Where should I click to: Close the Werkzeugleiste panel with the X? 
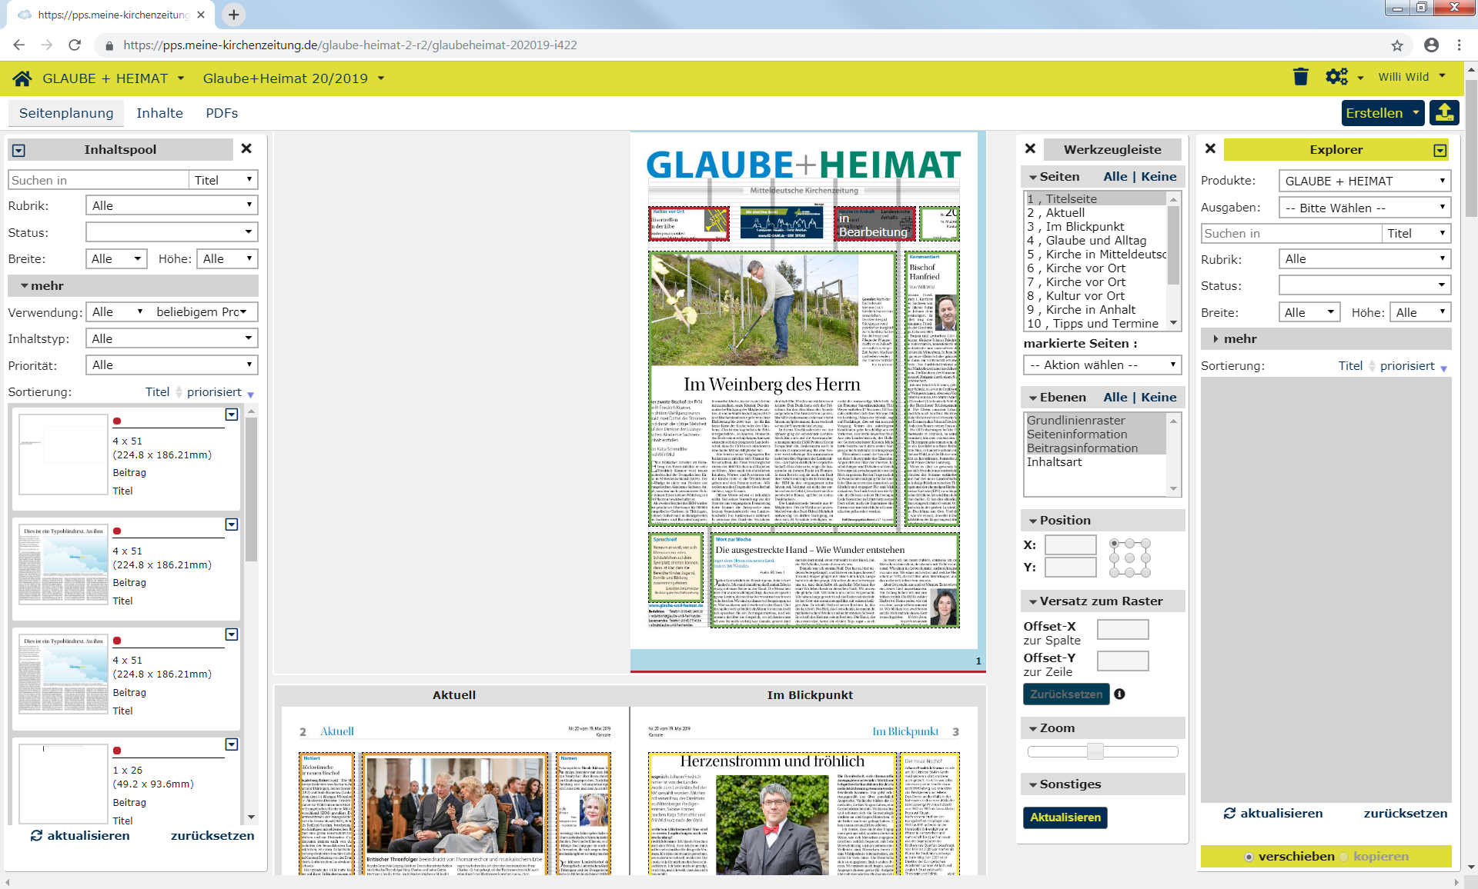pos(1030,148)
